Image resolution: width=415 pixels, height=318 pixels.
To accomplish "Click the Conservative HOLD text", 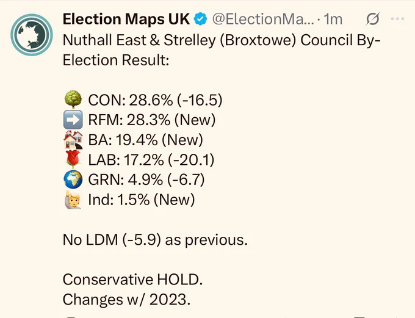I will [x=132, y=280].
